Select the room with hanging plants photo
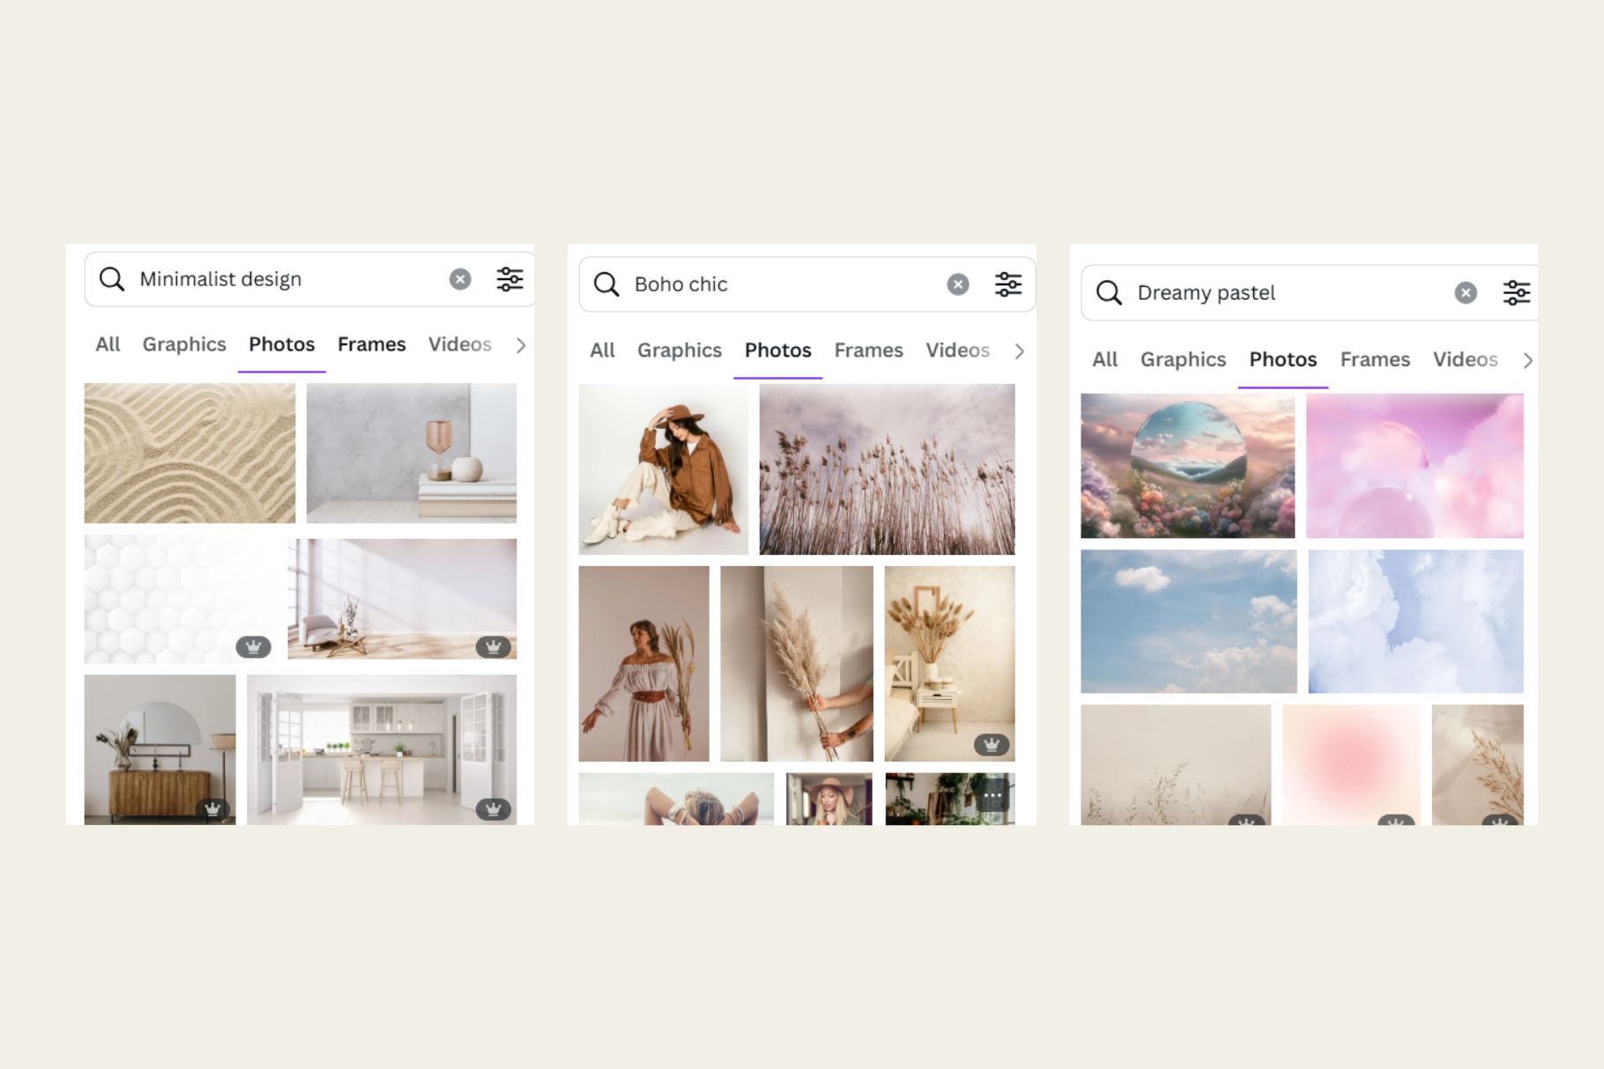This screenshot has width=1604, height=1069. (x=949, y=799)
